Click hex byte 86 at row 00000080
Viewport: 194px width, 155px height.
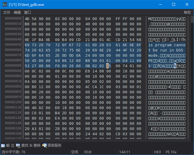tap(64, 61)
